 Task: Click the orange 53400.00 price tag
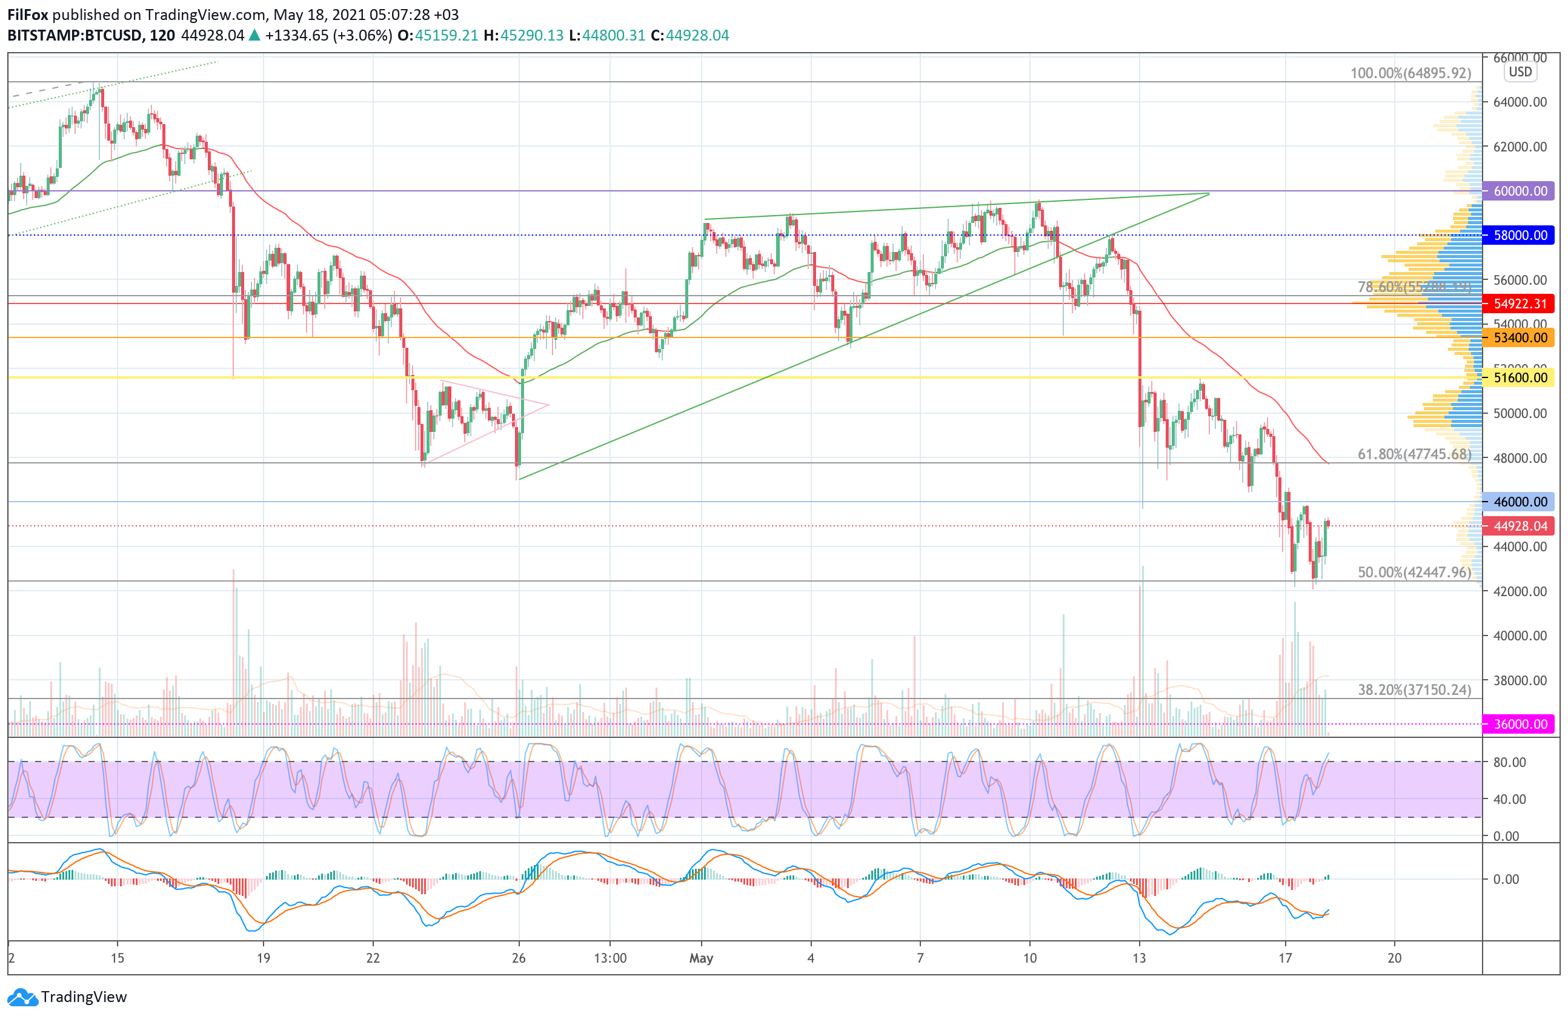(x=1520, y=338)
